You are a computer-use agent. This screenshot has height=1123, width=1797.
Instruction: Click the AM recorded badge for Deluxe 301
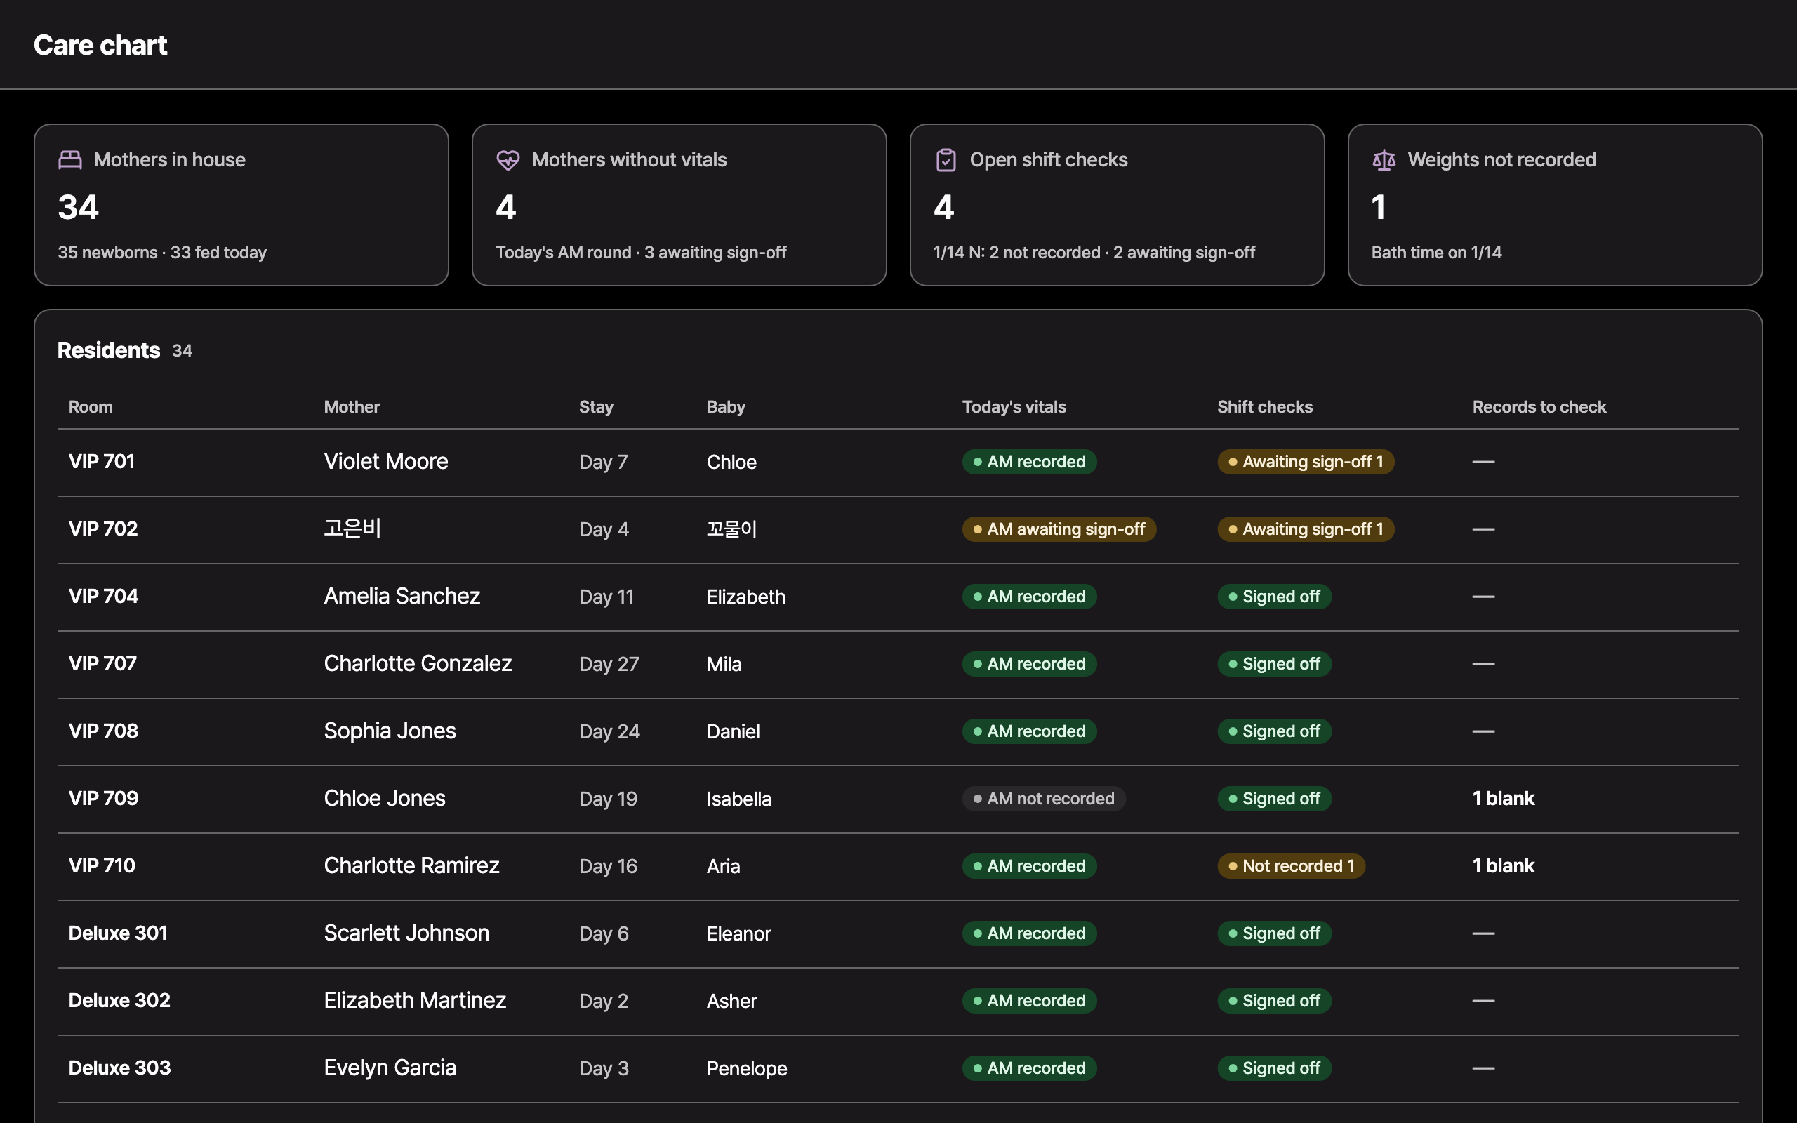pos(1029,933)
